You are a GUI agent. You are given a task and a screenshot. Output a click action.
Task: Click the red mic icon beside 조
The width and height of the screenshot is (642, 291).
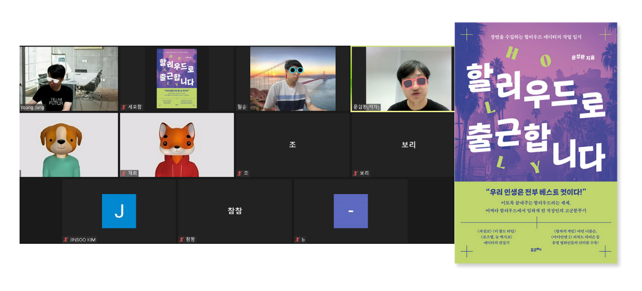coord(239,172)
